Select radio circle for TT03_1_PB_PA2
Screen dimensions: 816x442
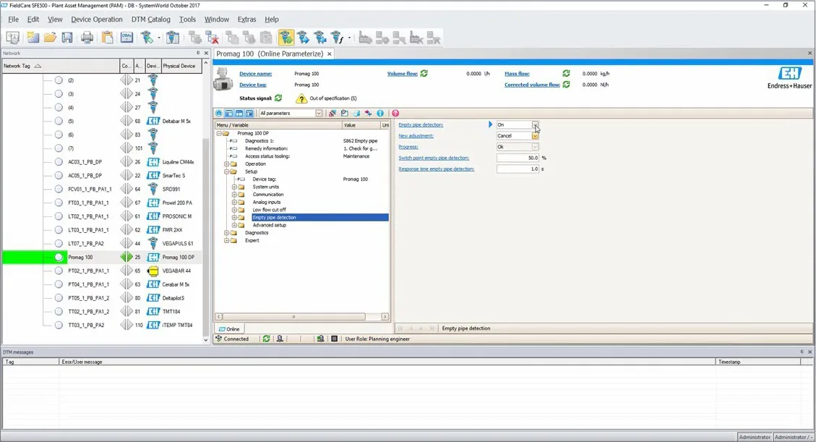pos(59,325)
